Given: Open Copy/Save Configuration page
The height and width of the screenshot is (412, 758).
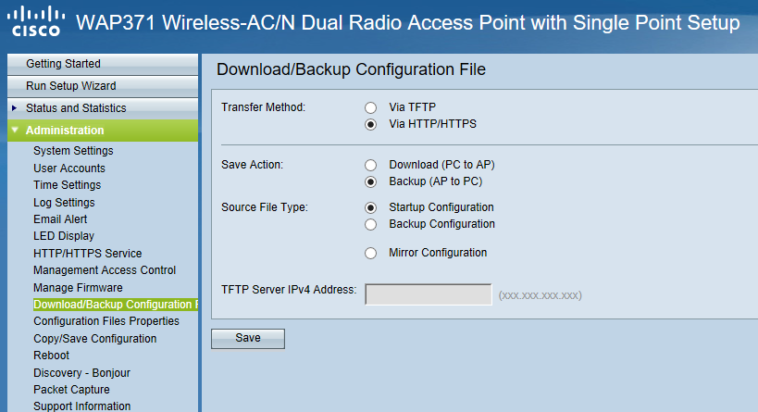Looking at the screenshot, I should coord(94,339).
